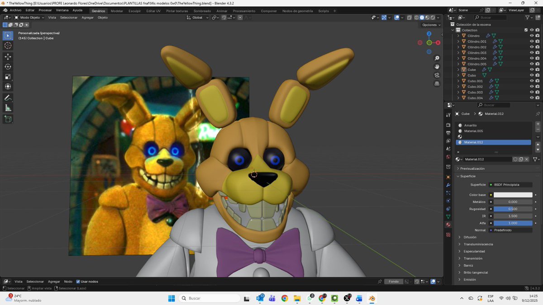Open the Texture checker properties tab

tap(448, 235)
